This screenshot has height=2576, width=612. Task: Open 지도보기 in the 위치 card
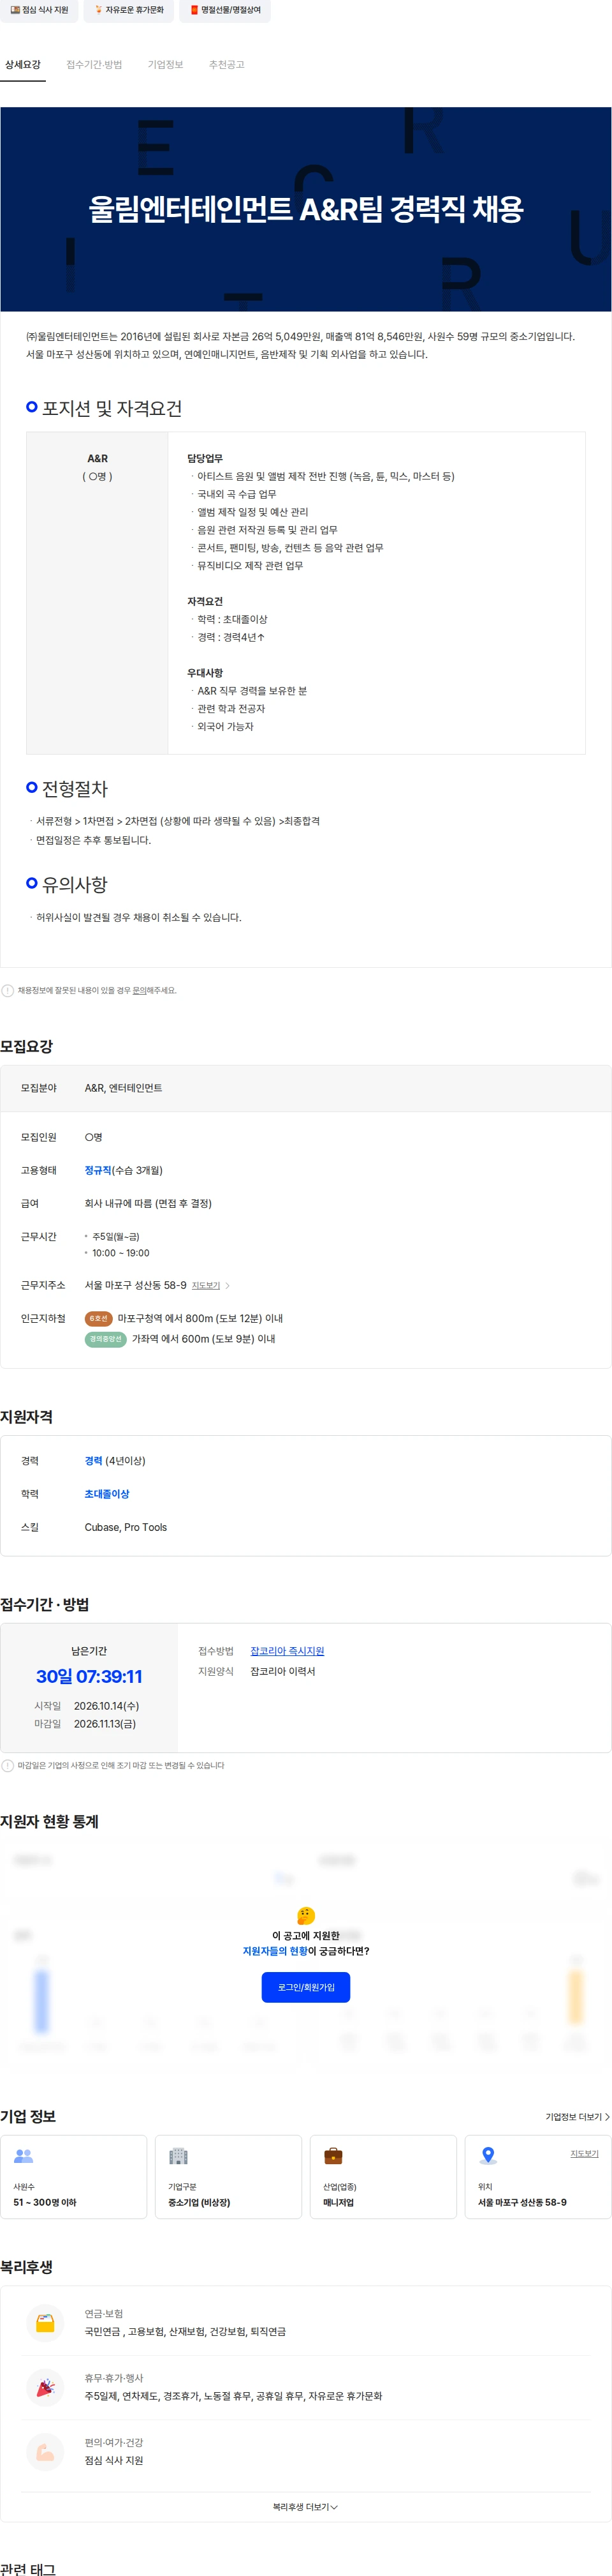click(x=584, y=2153)
